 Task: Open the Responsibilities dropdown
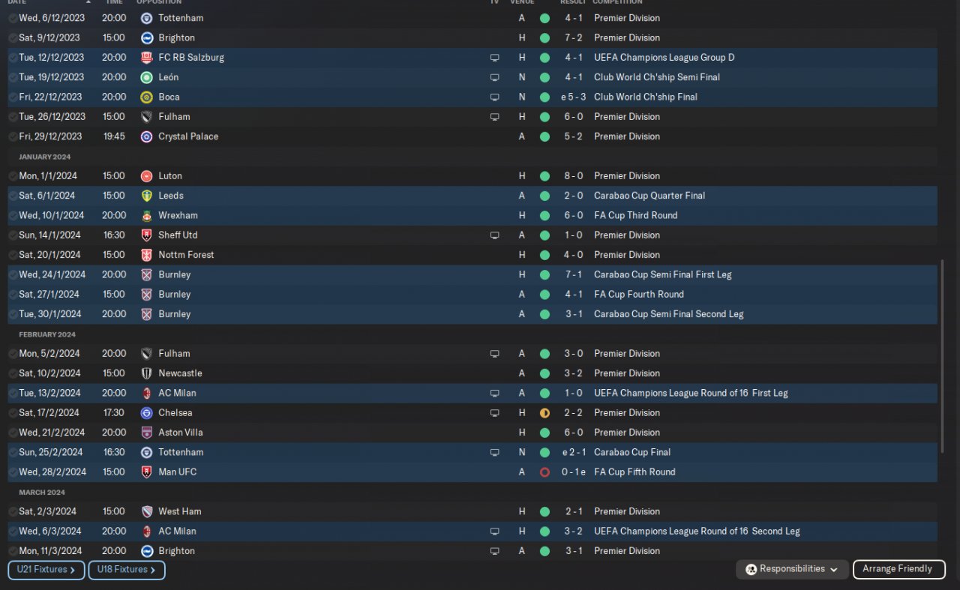(x=792, y=569)
